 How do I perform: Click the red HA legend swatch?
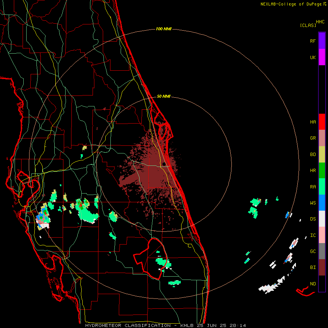[322, 122]
